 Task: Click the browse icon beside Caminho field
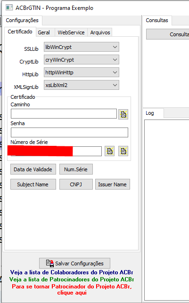123,114
